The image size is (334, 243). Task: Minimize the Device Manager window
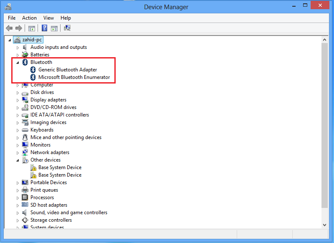[294, 5]
